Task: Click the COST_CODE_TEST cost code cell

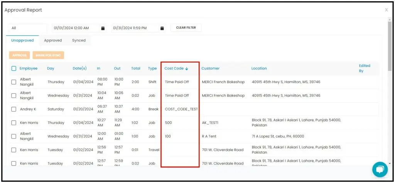Action: [x=181, y=109]
